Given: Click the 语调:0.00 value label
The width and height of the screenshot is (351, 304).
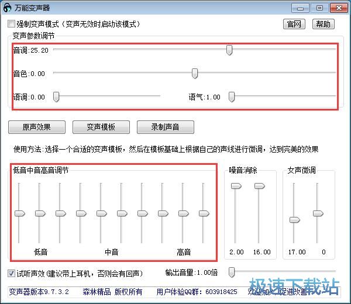Looking at the screenshot, I should (29, 97).
